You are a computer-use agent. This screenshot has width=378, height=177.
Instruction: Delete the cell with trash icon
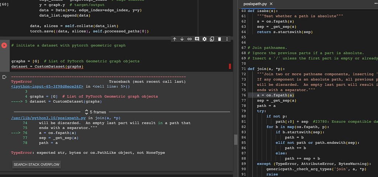coord(219,39)
